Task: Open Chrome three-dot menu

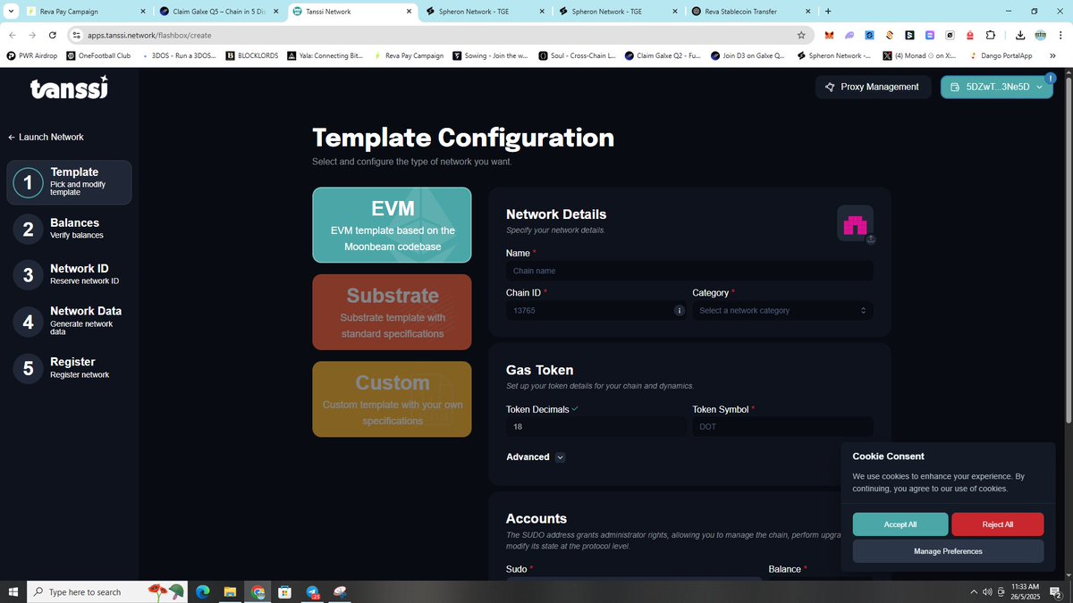Action: pyautogui.click(x=1060, y=35)
